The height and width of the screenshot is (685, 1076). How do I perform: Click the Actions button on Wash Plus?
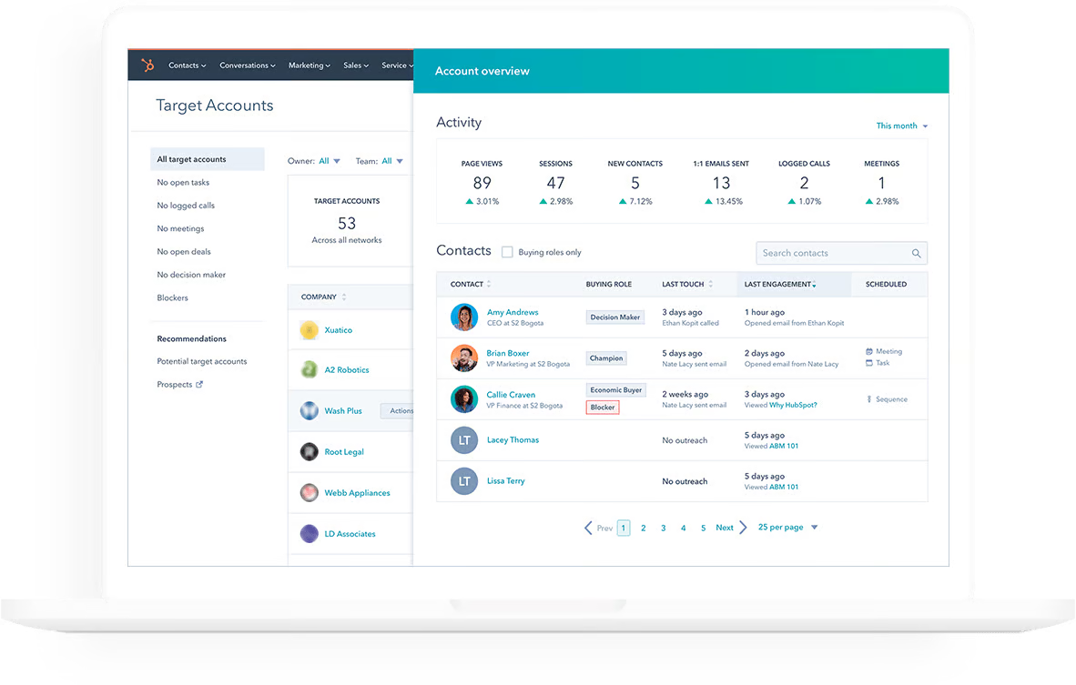[x=399, y=410]
